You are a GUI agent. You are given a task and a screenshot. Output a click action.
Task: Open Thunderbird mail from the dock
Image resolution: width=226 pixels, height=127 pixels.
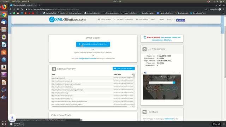[x=4, y=22]
